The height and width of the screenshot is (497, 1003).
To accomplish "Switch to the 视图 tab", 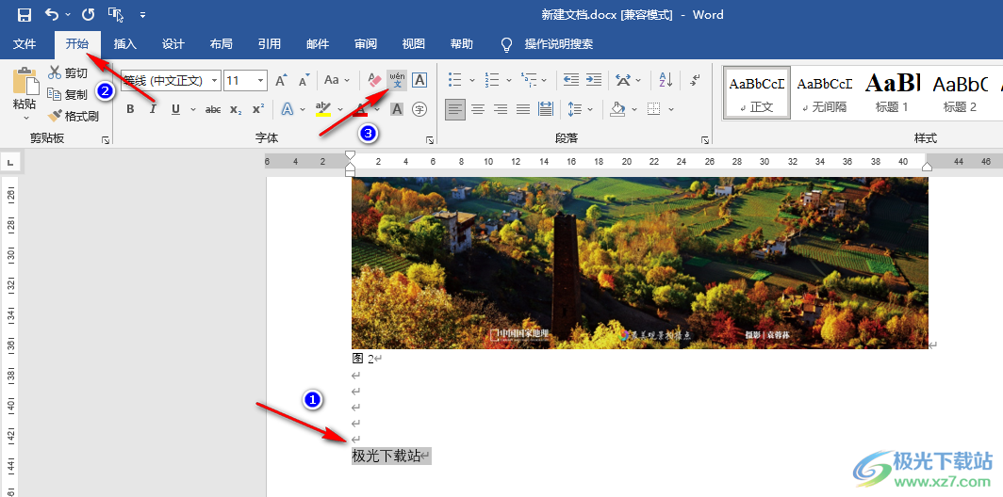I will click(x=414, y=44).
